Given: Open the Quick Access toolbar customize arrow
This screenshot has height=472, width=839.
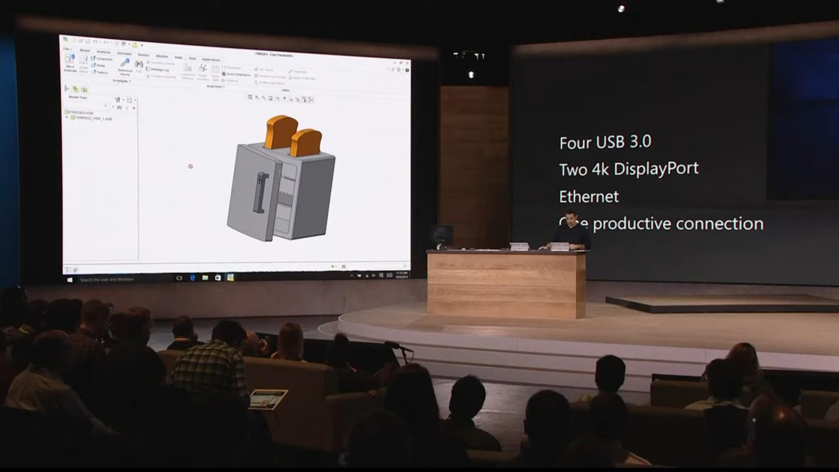Looking at the screenshot, I should click(x=142, y=45).
